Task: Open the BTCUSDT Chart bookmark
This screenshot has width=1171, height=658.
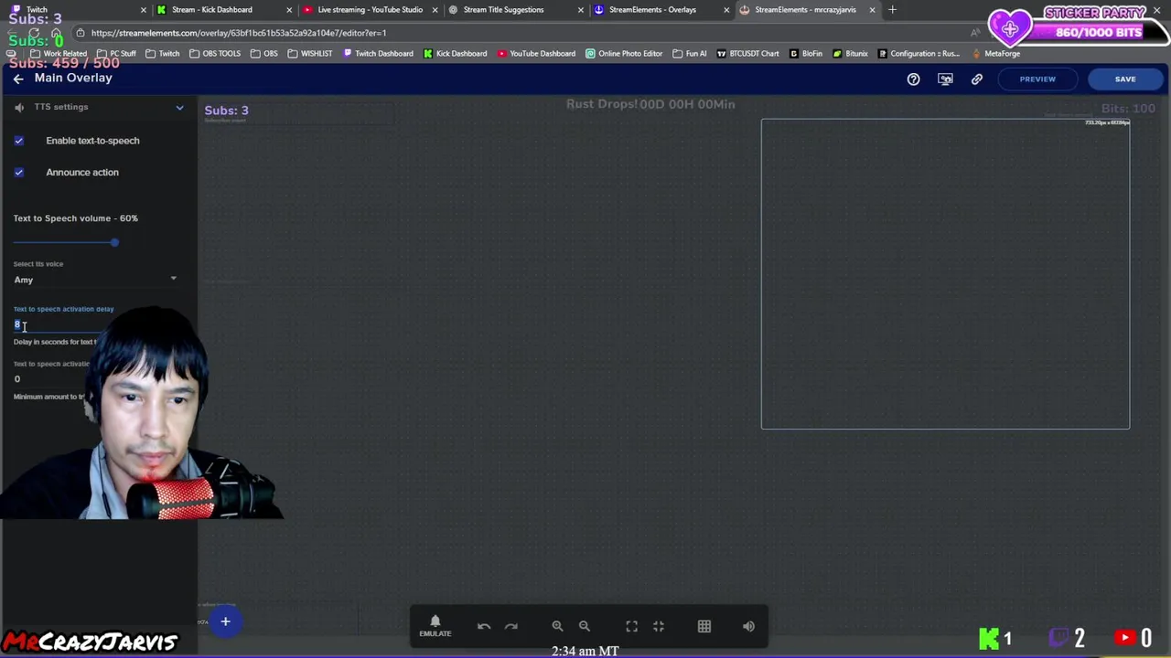Action: tap(747, 54)
